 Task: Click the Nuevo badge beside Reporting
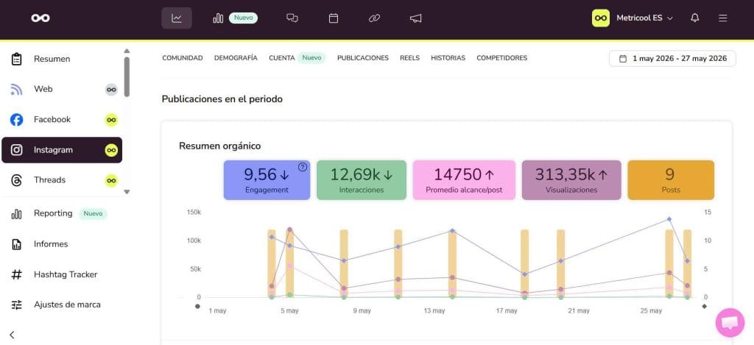pos(93,213)
